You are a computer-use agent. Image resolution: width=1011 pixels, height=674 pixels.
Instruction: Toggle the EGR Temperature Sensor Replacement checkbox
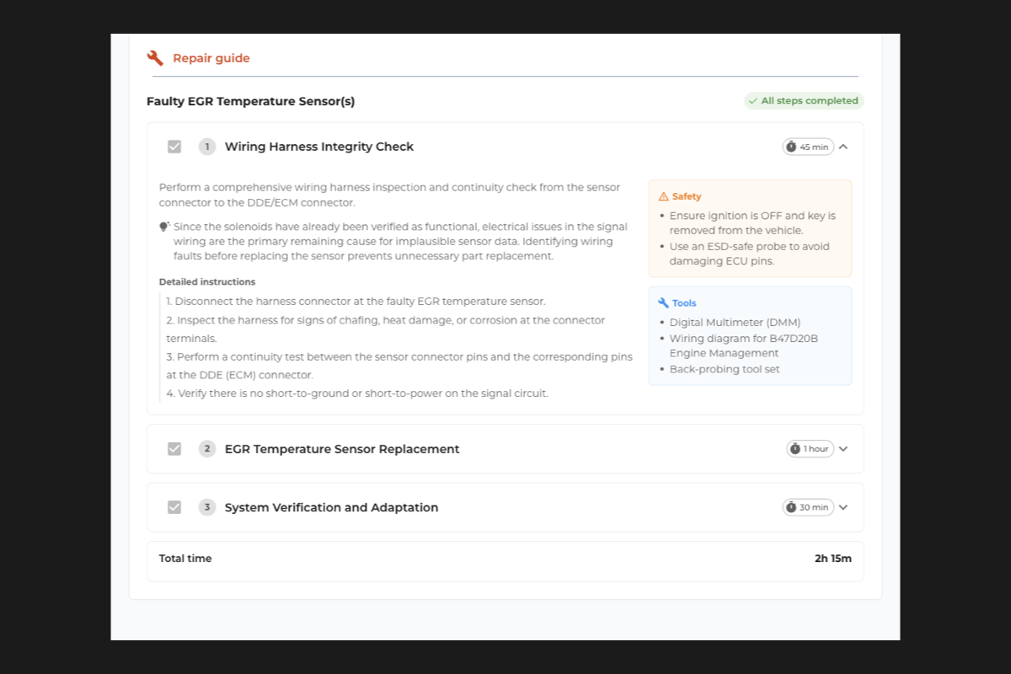click(174, 449)
